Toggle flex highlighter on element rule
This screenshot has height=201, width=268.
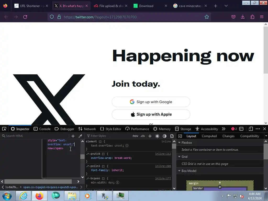[100, 142]
